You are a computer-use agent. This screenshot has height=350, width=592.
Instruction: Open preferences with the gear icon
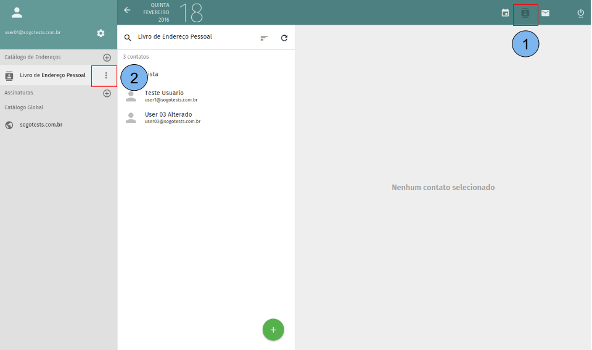(101, 33)
